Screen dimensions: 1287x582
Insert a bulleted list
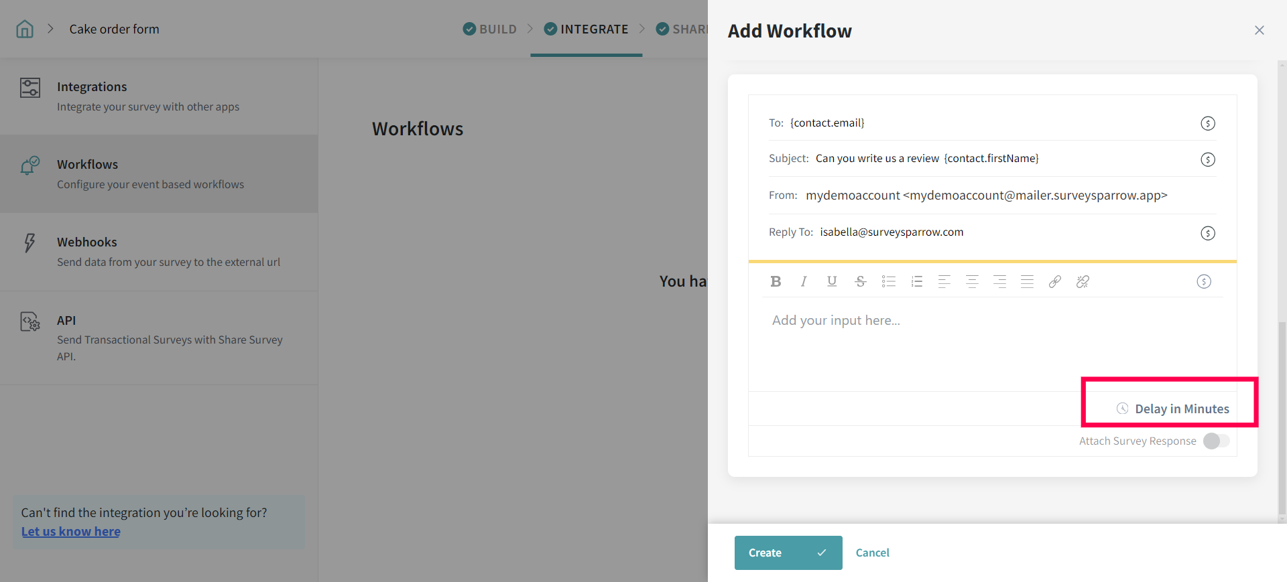[889, 282]
